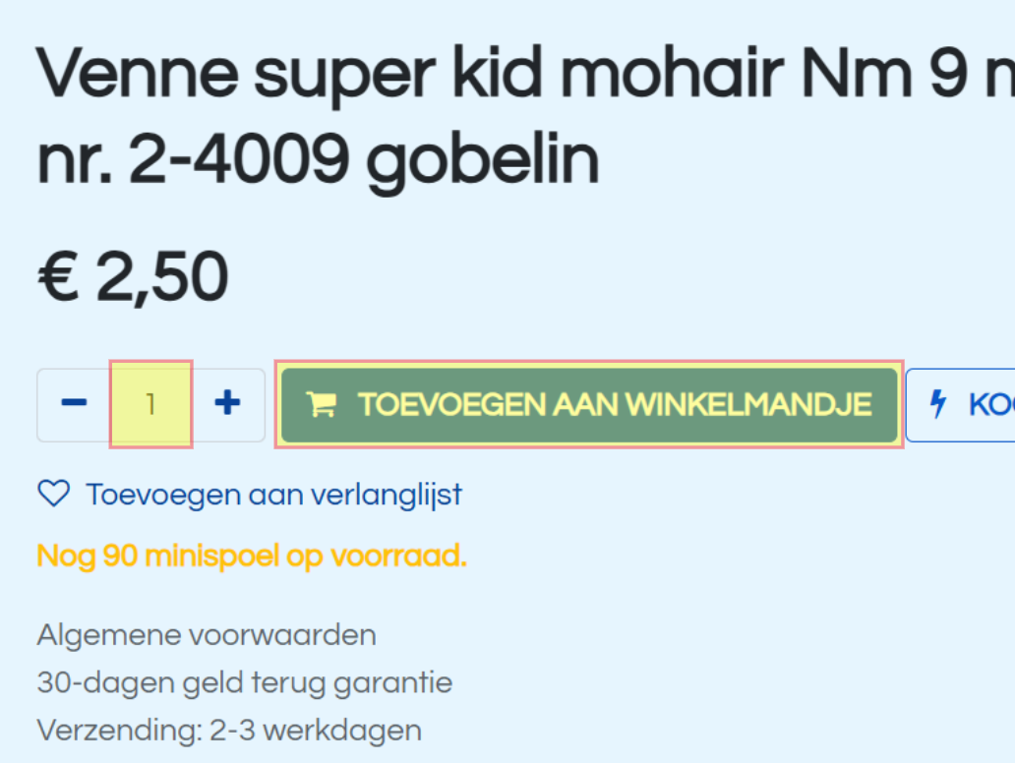
Task: Click Verzending: 2-3 werkdagen line
Action: click(230, 731)
